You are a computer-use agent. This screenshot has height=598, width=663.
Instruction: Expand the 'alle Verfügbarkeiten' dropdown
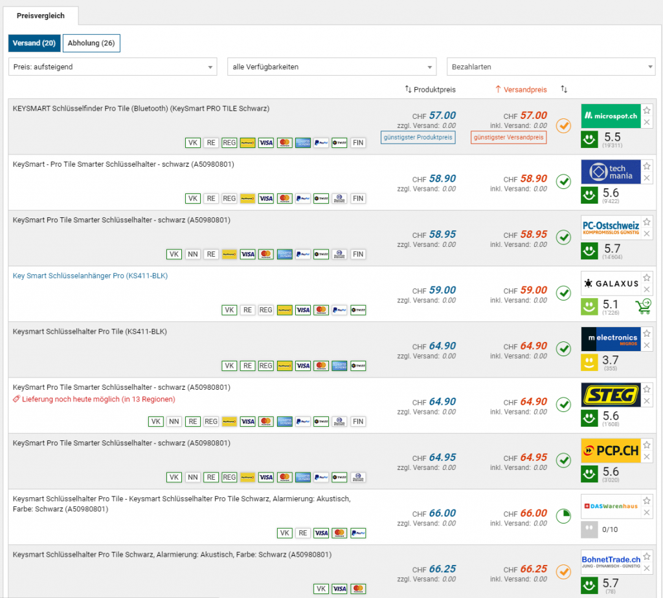pos(332,67)
